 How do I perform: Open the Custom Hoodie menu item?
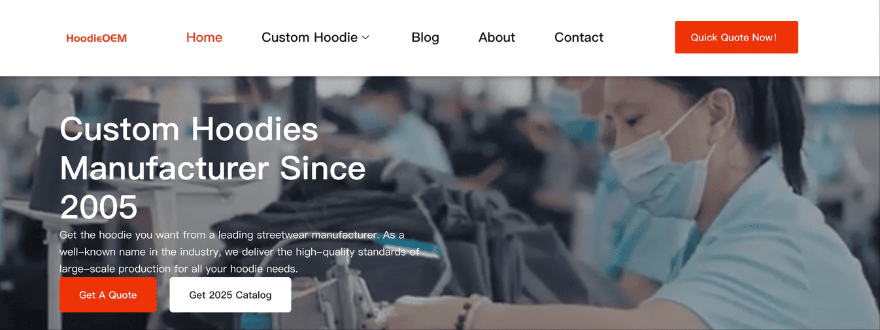(x=309, y=37)
